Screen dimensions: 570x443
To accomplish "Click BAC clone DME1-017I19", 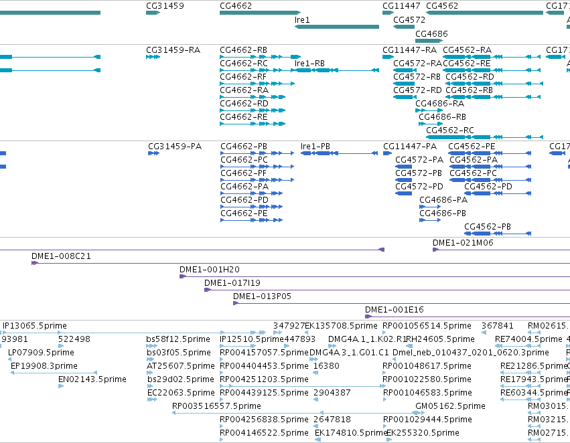I will [387, 290].
